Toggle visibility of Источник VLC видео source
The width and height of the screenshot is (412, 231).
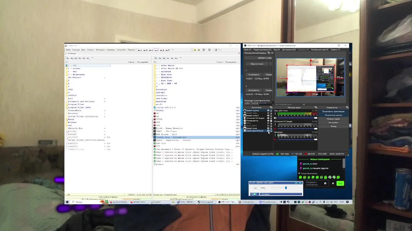point(268,118)
